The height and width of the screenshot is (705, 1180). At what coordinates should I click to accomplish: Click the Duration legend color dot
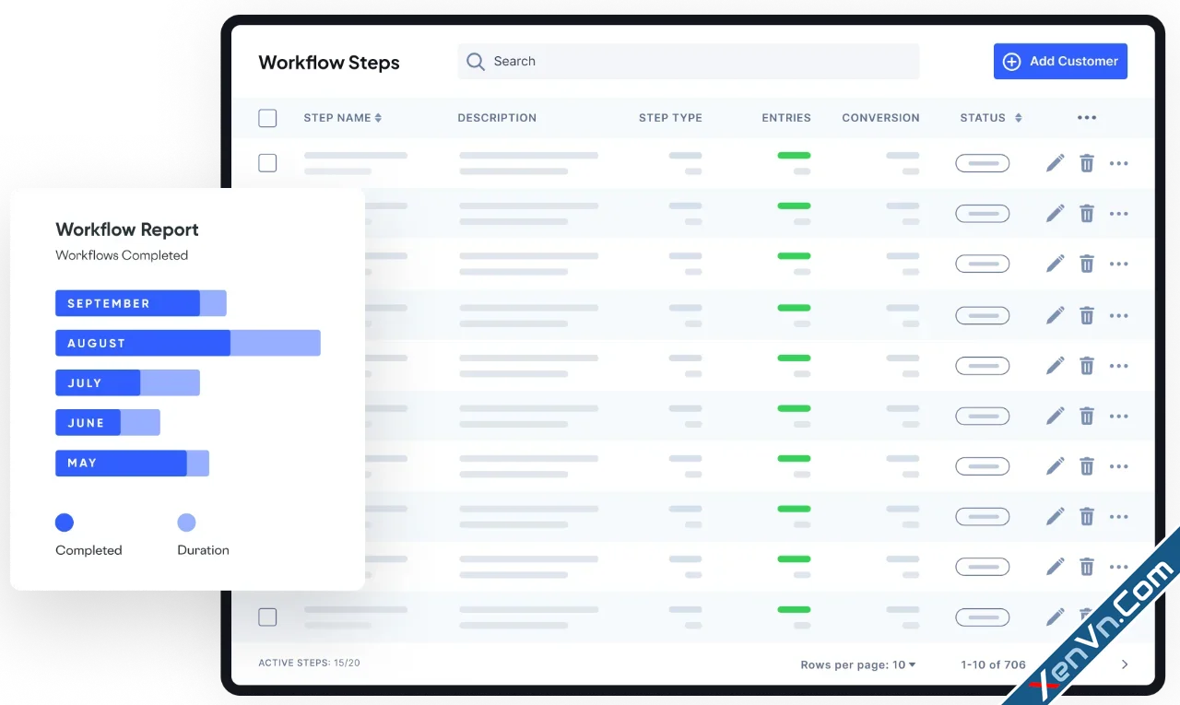pos(186,523)
